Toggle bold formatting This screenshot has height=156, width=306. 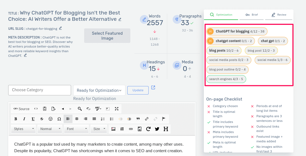[16, 119]
